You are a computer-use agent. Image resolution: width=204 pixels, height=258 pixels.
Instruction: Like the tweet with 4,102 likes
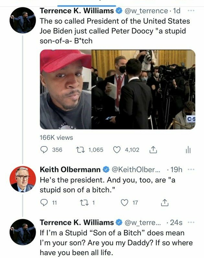pos(117,150)
